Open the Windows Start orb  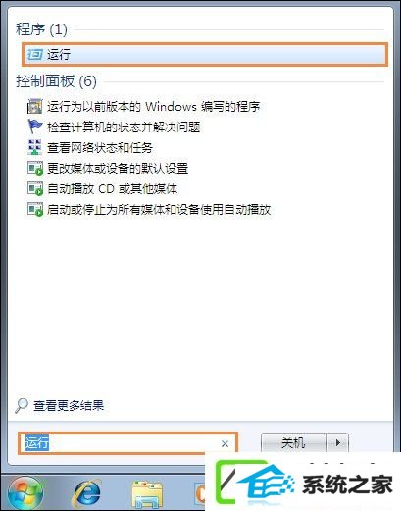(25, 493)
